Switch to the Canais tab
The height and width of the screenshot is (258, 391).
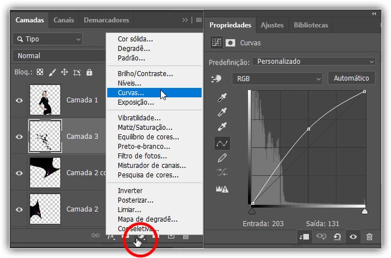(64, 20)
